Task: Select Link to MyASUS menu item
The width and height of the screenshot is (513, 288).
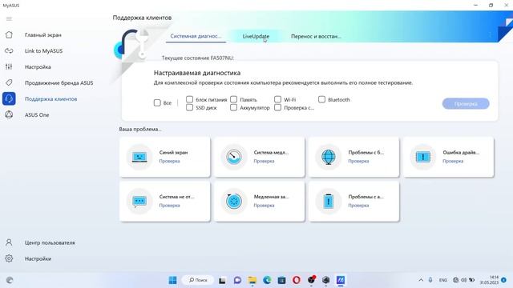Action: coord(44,51)
